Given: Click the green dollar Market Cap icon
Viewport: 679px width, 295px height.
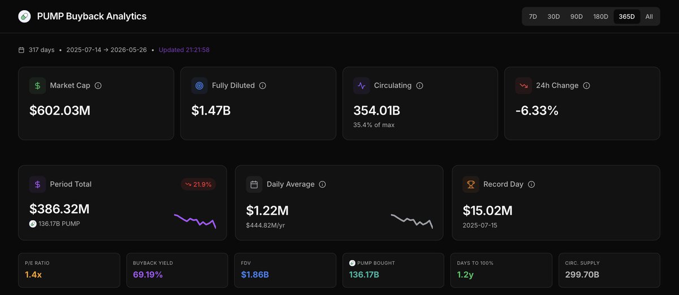Looking at the screenshot, I should coord(37,85).
